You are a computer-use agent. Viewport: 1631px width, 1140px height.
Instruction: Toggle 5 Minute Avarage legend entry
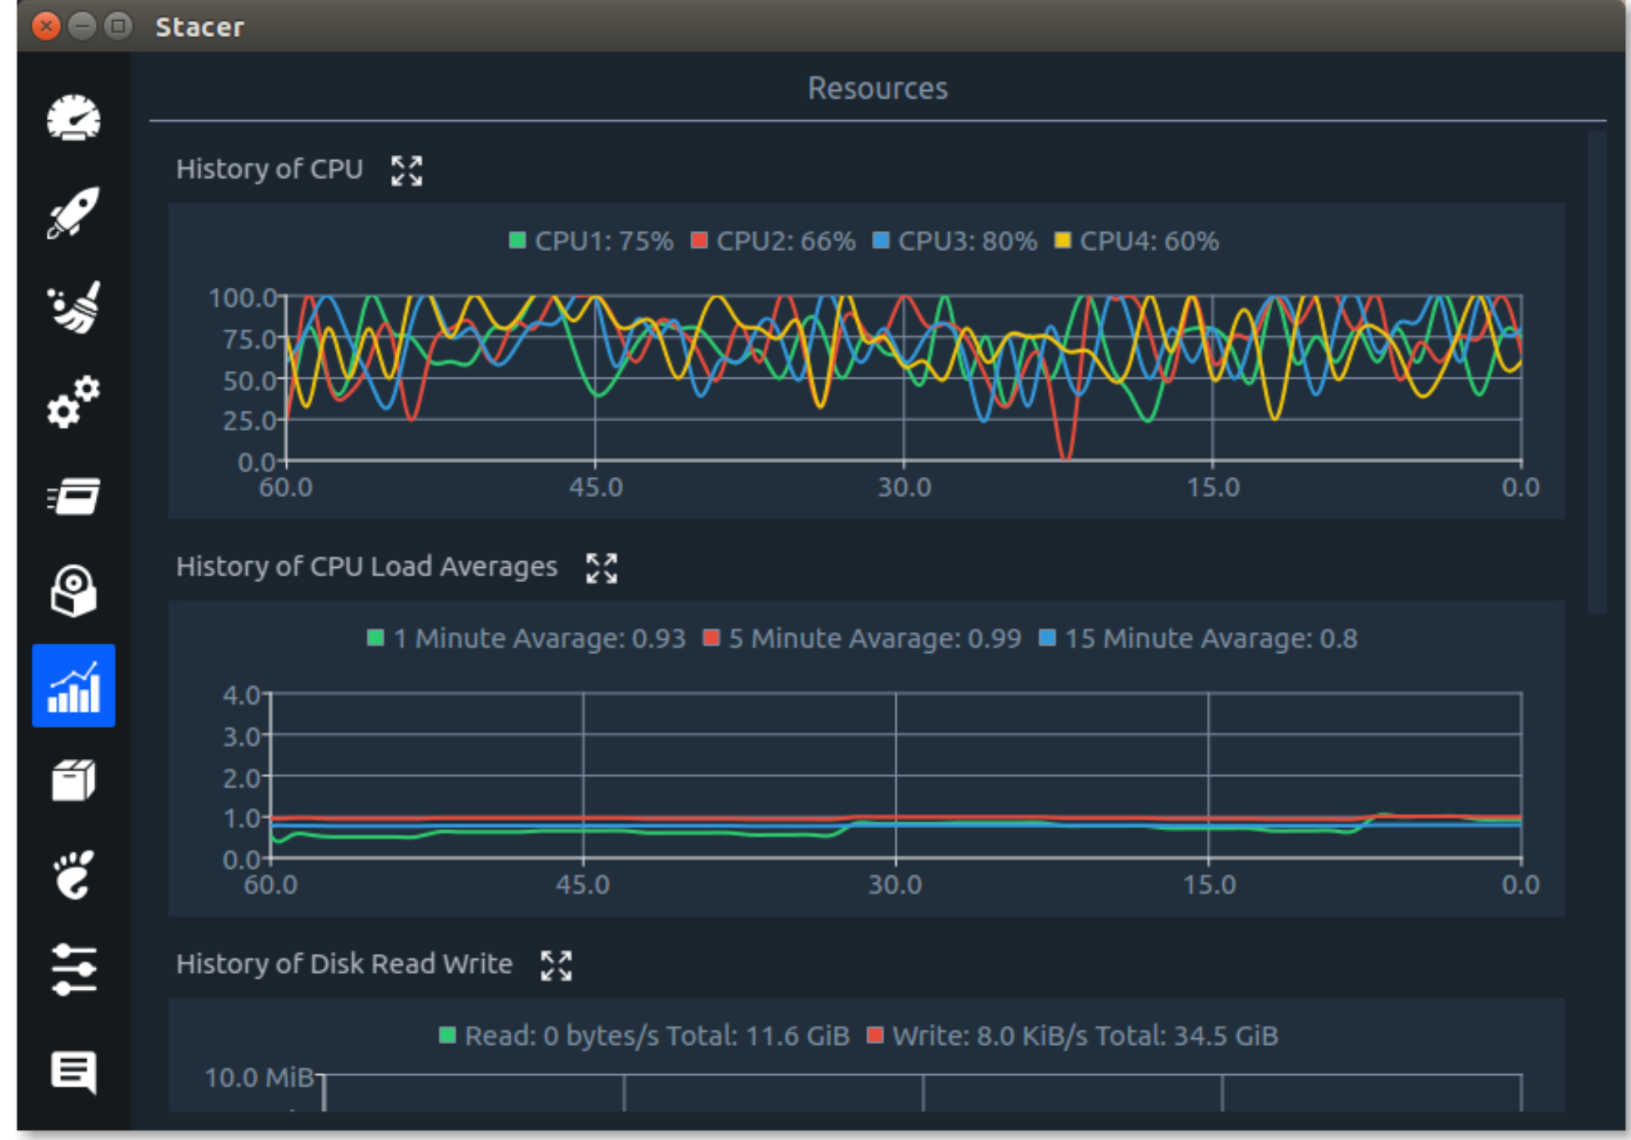[863, 639]
